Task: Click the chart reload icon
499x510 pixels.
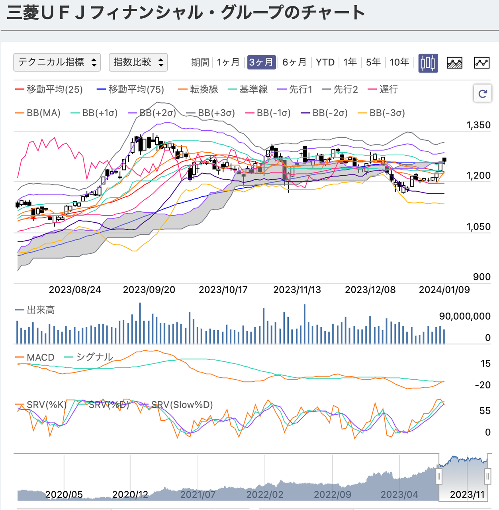Action: [x=483, y=94]
